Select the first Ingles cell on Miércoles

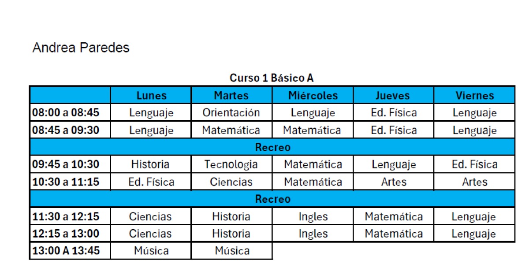313,216
